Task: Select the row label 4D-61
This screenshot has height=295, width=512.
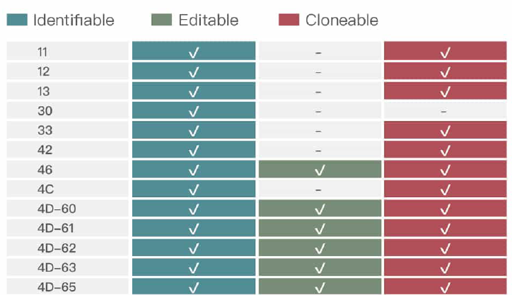Action: 56,228
